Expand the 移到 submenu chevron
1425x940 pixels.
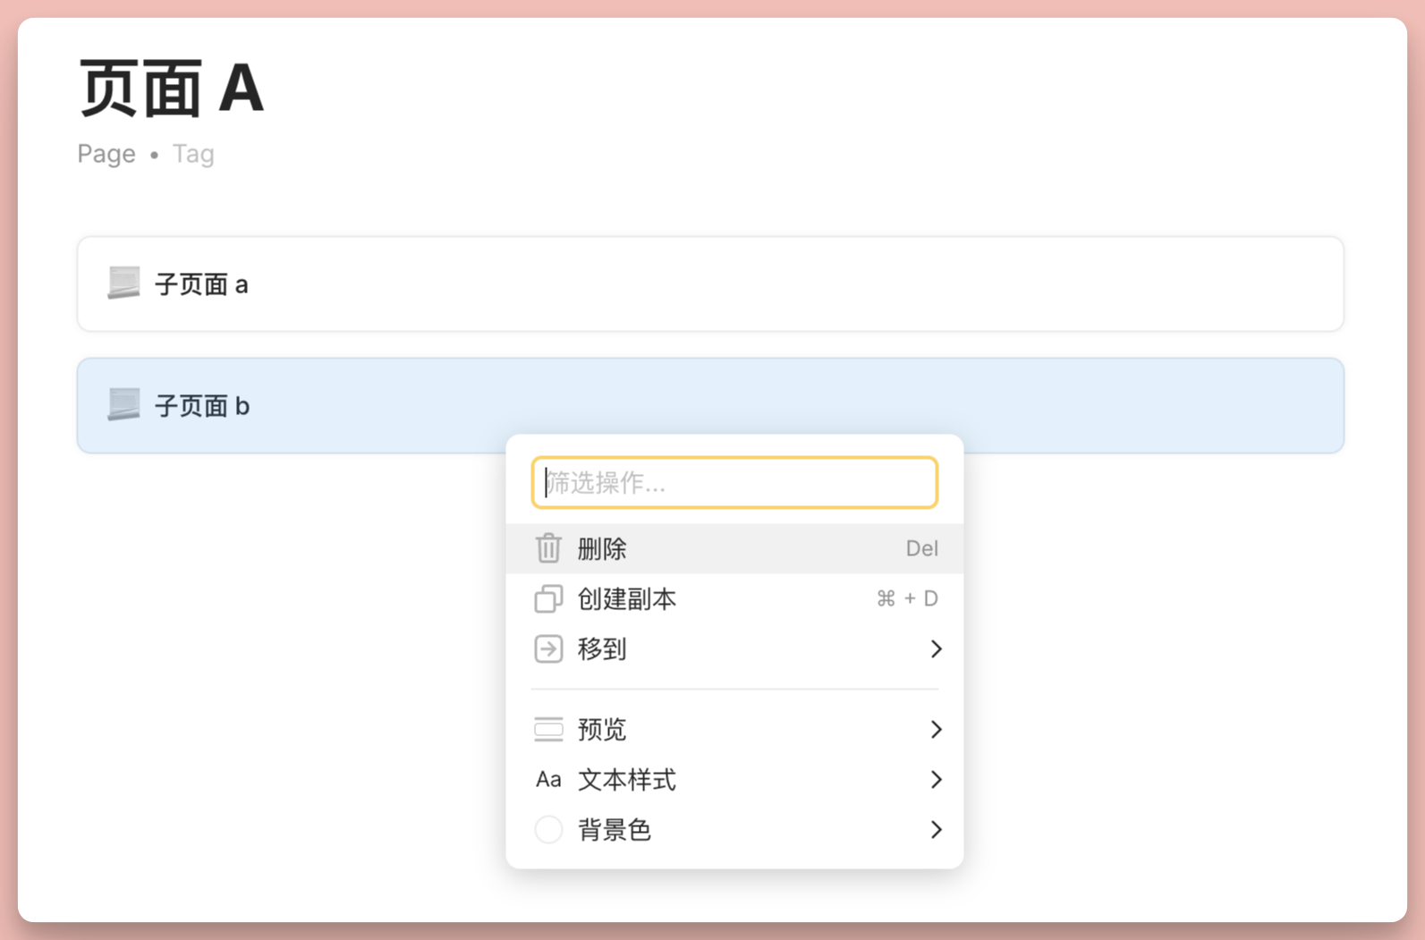coord(936,648)
